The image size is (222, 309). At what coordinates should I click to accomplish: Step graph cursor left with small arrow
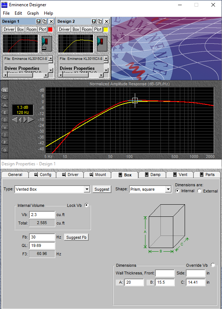pyautogui.click(x=20, y=120)
